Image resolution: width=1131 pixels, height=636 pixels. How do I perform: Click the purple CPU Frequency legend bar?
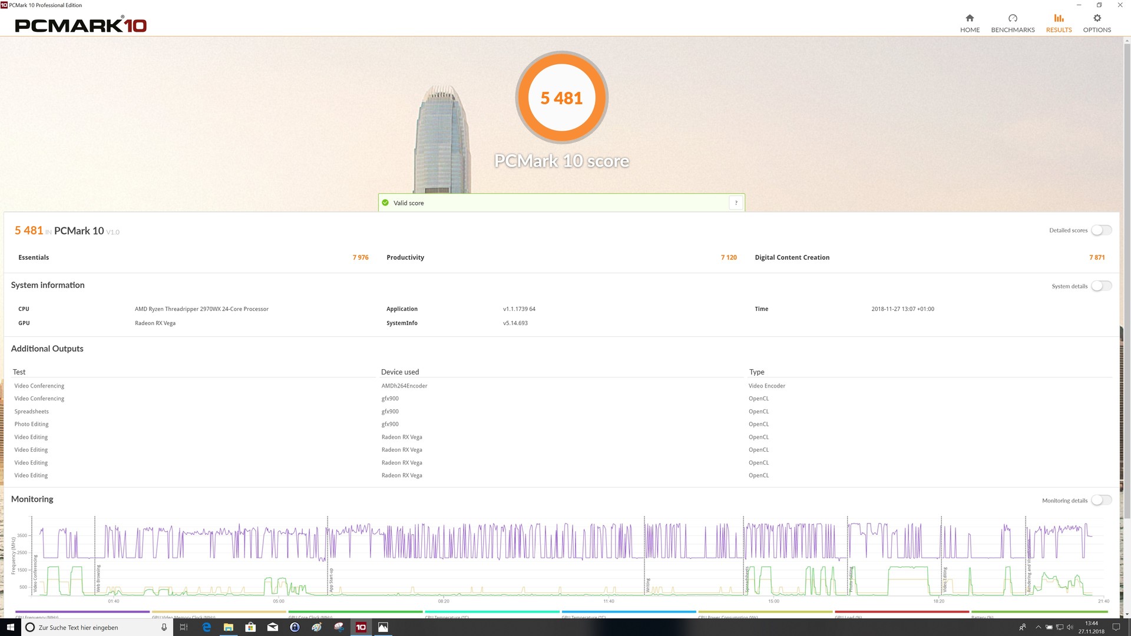tap(82, 612)
